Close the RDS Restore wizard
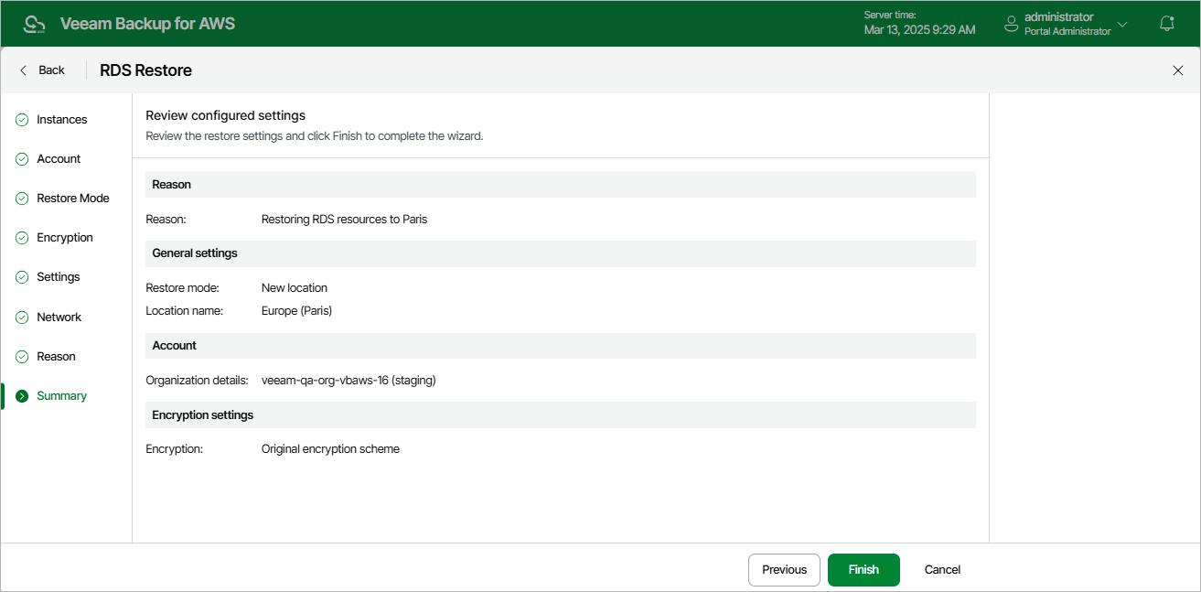1201x592 pixels. tap(1177, 70)
